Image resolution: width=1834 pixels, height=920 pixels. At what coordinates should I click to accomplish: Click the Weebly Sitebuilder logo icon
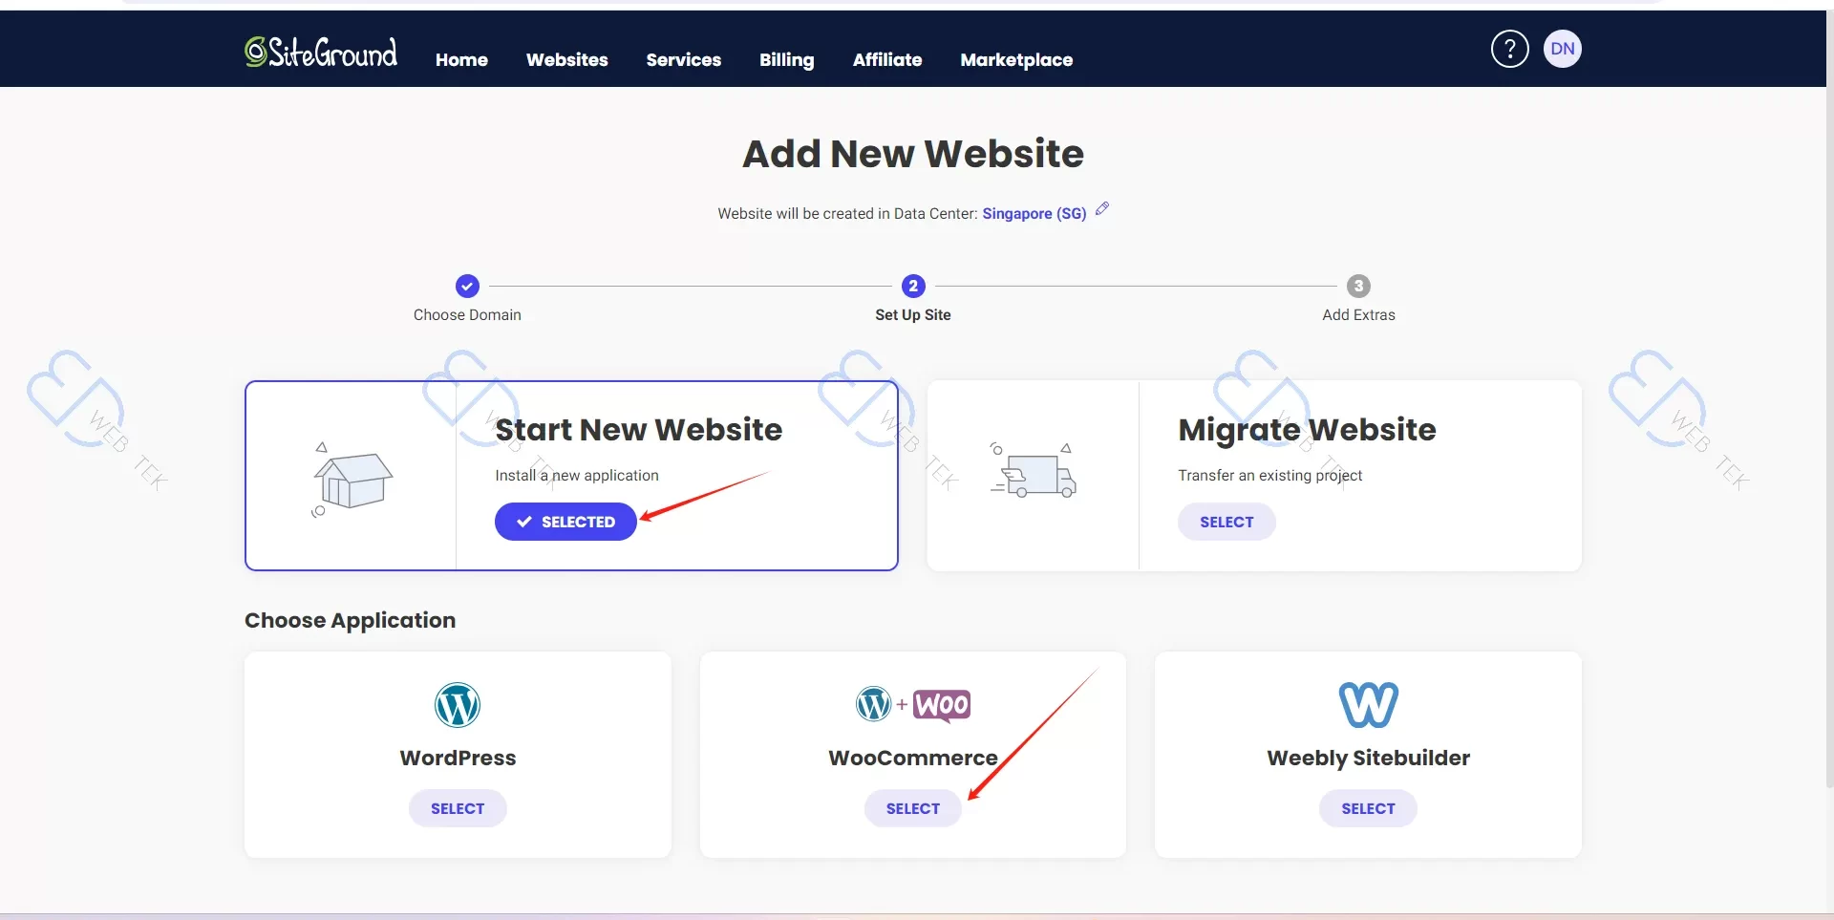pos(1368,705)
